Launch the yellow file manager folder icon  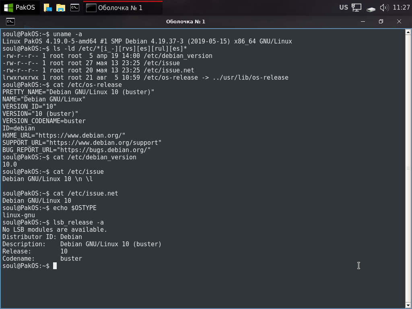click(61, 8)
